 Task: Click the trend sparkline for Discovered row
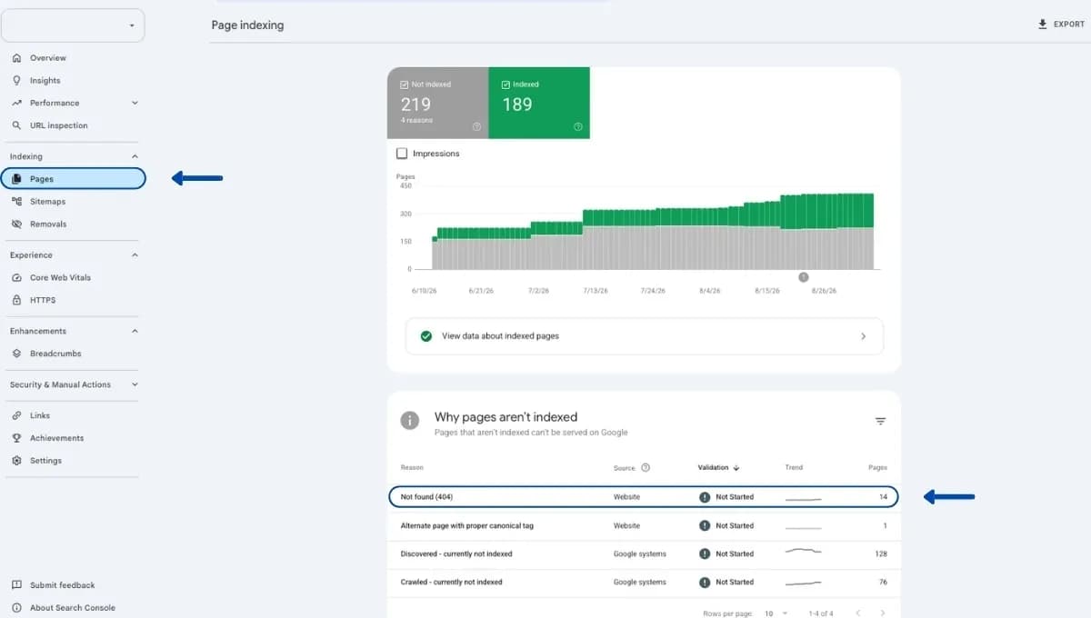point(804,553)
